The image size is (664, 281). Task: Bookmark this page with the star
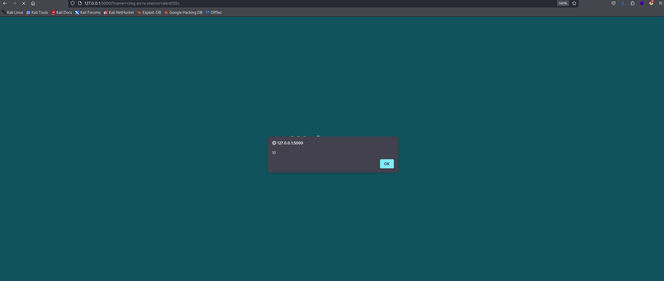pyautogui.click(x=574, y=3)
